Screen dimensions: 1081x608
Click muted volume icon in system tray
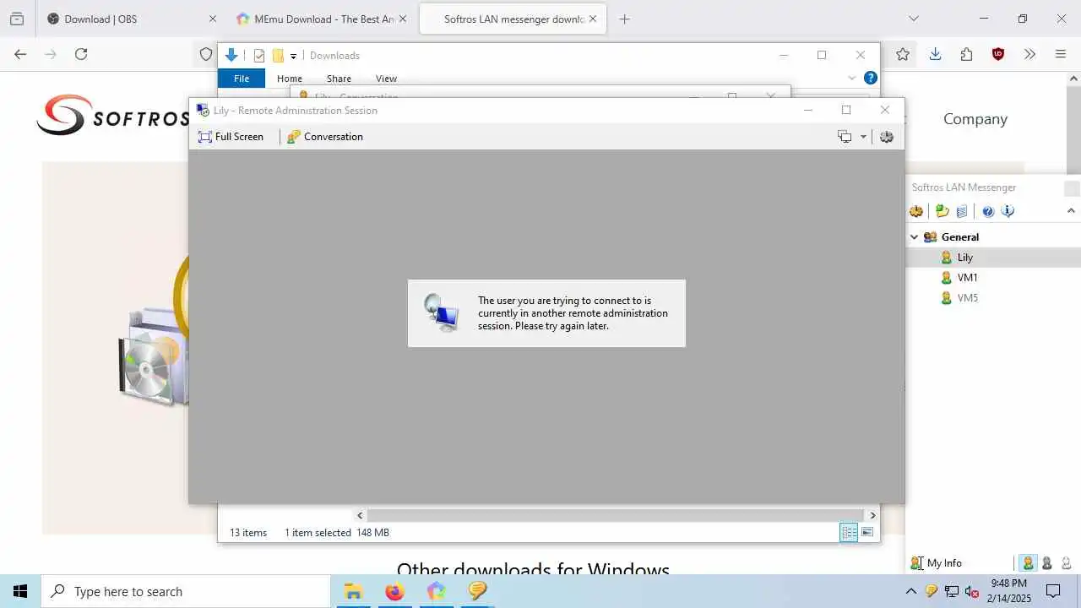coord(972,591)
